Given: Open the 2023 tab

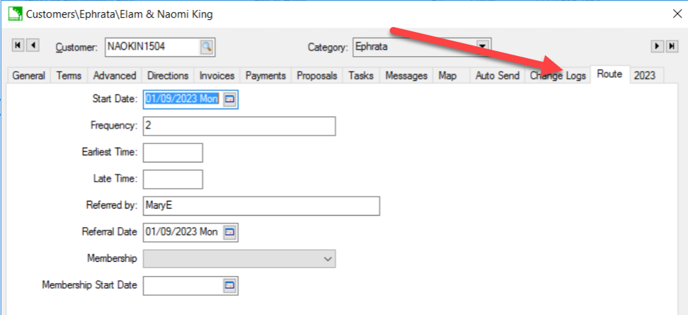Looking at the screenshot, I should click(645, 75).
